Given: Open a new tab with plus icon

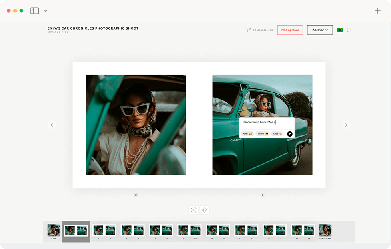Looking at the screenshot, I should tap(377, 11).
